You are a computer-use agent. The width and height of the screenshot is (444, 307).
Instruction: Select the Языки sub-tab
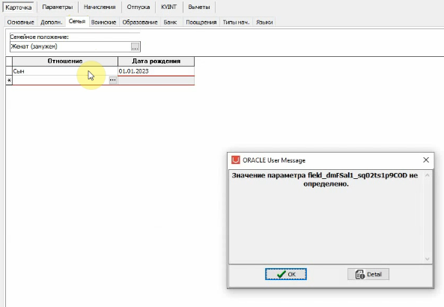[x=264, y=22]
